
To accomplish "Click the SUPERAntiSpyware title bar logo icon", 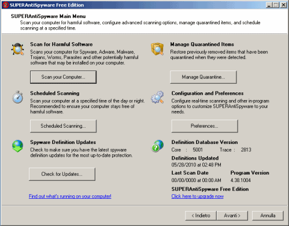I will click(x=5, y=5).
